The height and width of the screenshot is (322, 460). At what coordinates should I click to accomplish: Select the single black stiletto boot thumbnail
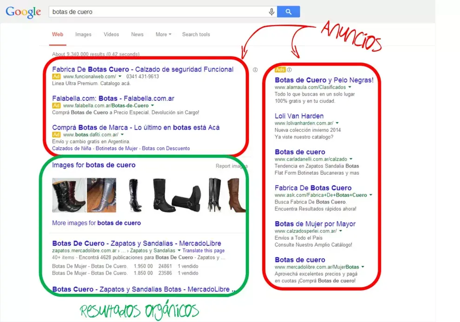(135, 195)
